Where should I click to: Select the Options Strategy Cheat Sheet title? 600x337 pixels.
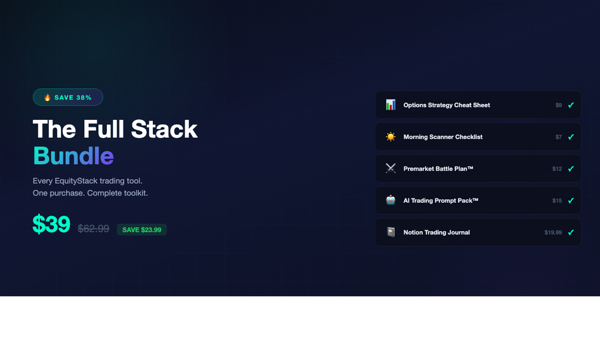coord(447,105)
